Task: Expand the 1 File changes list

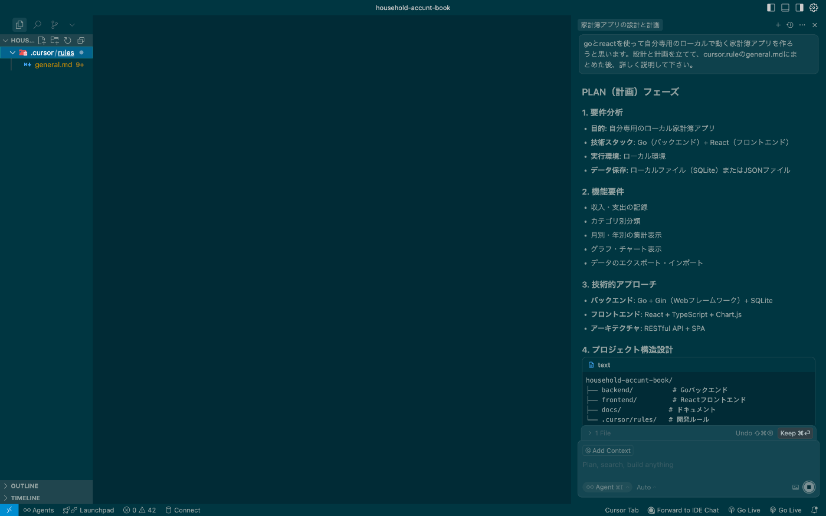Action: click(599, 433)
